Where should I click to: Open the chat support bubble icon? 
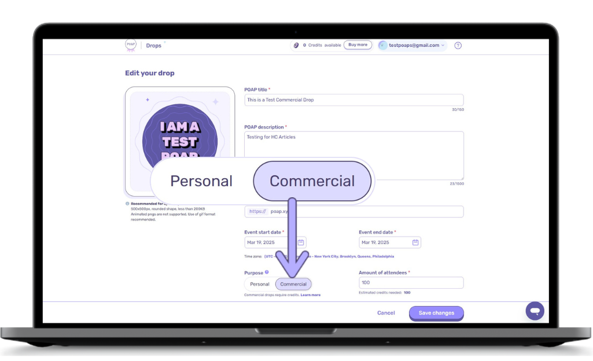(x=535, y=311)
